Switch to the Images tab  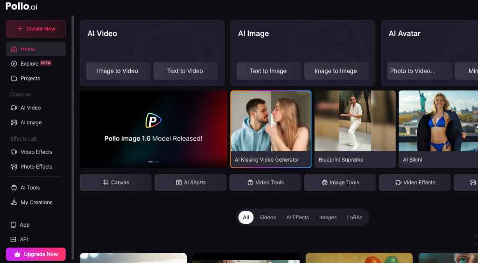tap(328, 217)
